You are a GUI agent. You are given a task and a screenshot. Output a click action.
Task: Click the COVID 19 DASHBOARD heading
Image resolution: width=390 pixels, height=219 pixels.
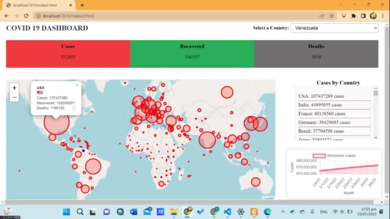click(47, 28)
